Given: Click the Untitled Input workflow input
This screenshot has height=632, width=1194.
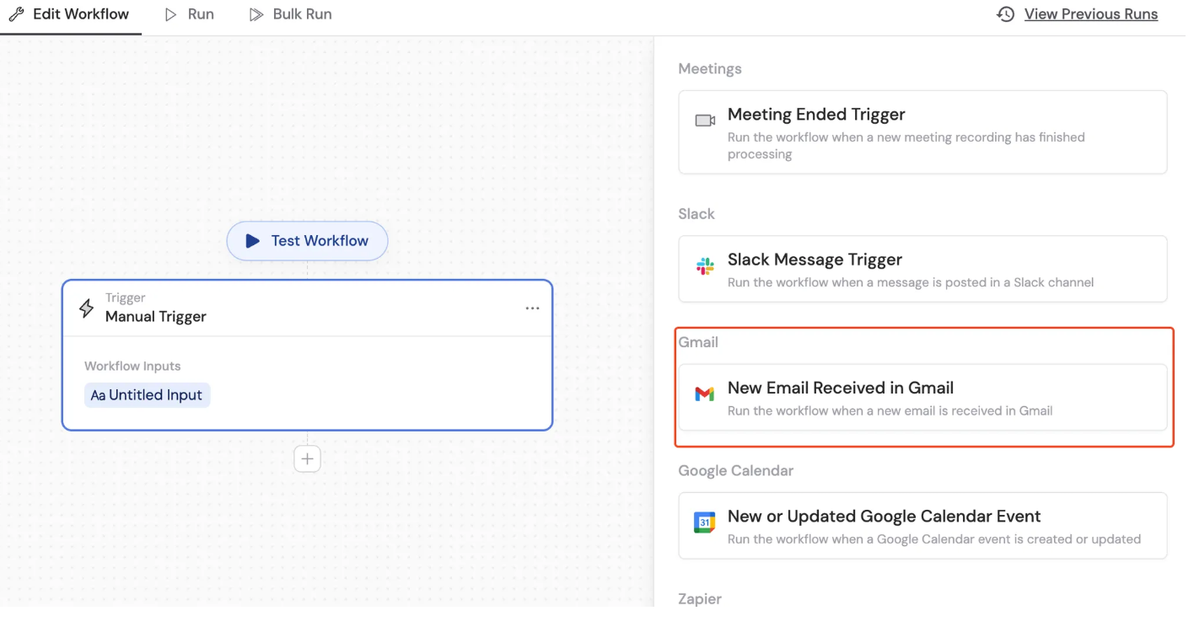Looking at the screenshot, I should (147, 394).
